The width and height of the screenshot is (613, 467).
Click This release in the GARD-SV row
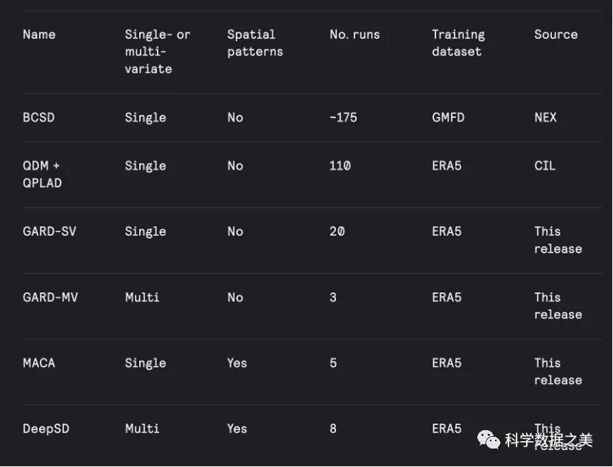558,240
